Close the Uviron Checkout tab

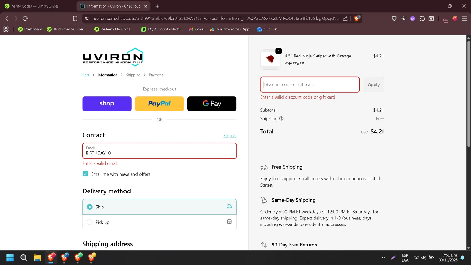coord(146,6)
